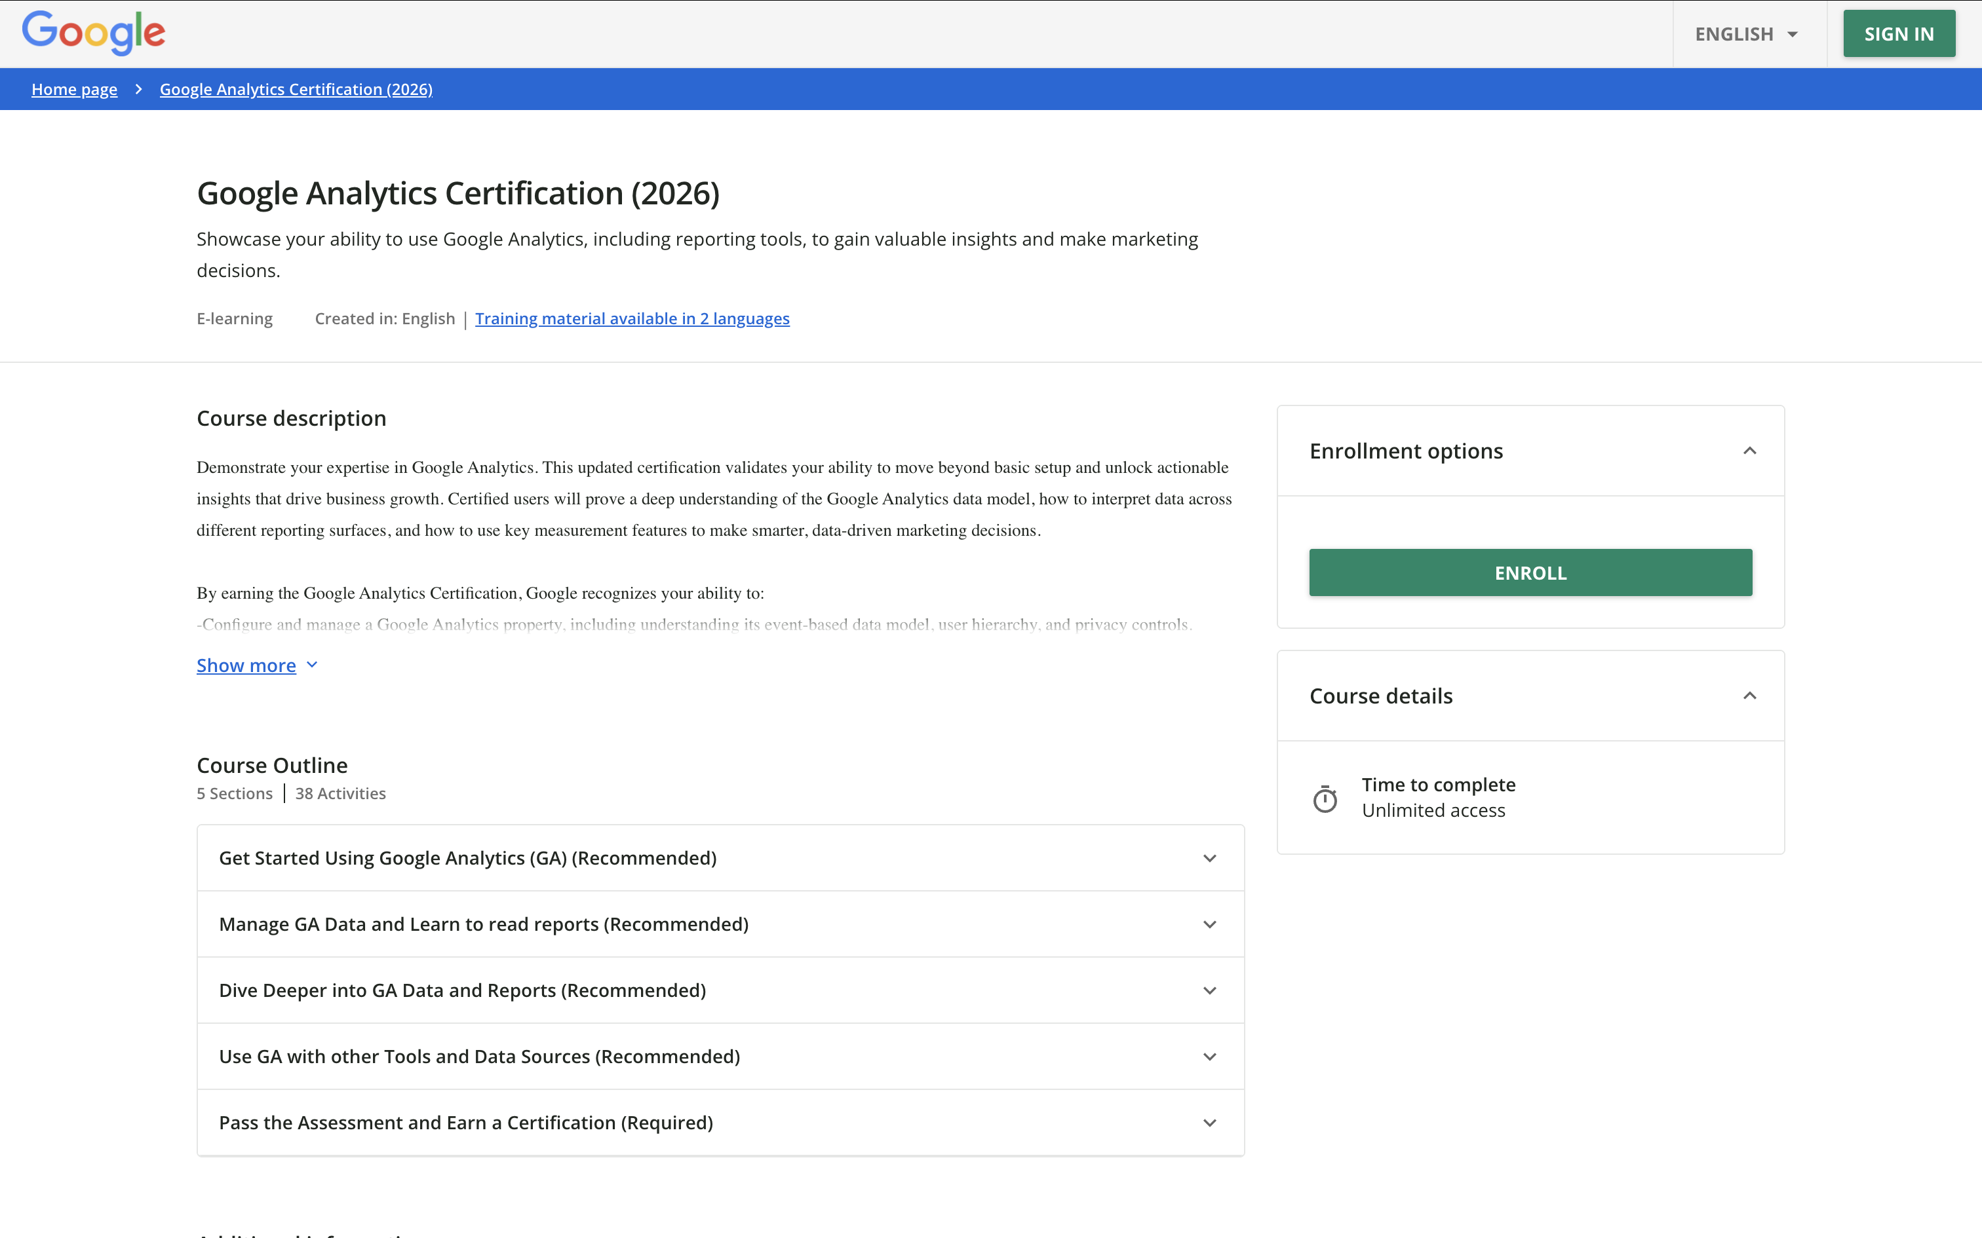Select 'Pass the Assessment and Earn a Certification' title

(466, 1123)
